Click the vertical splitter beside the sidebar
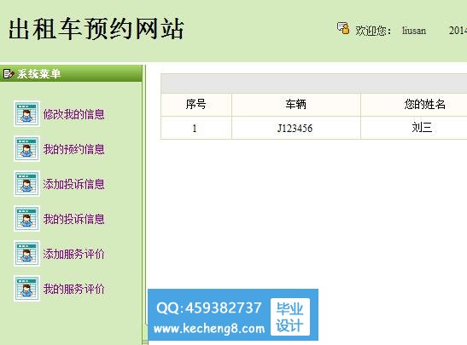Image resolution: width=467 pixels, height=345 pixels. click(144, 204)
